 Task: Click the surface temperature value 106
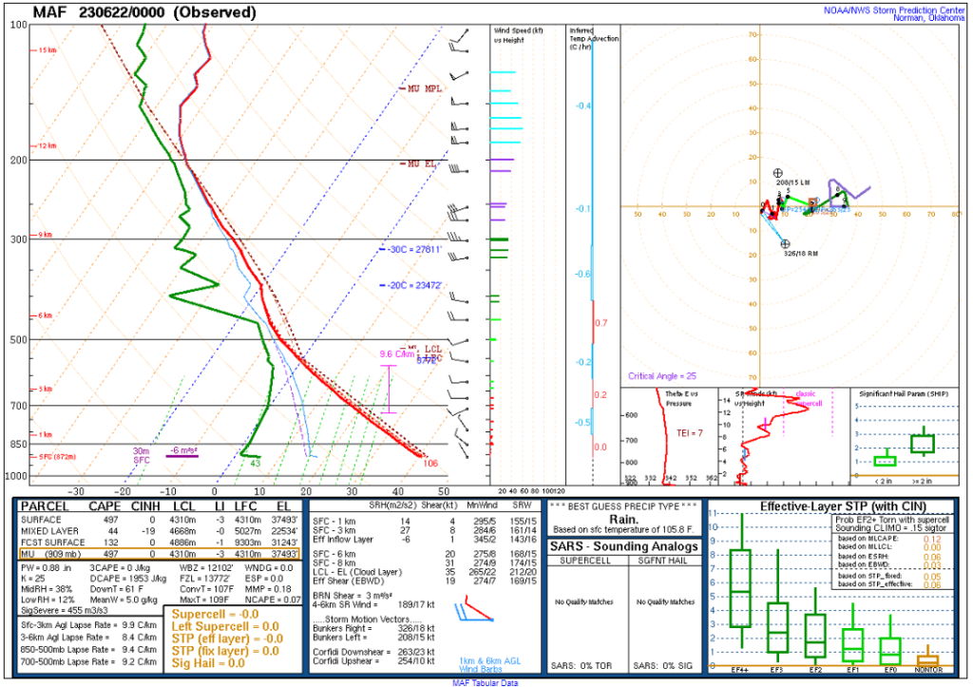(x=430, y=464)
